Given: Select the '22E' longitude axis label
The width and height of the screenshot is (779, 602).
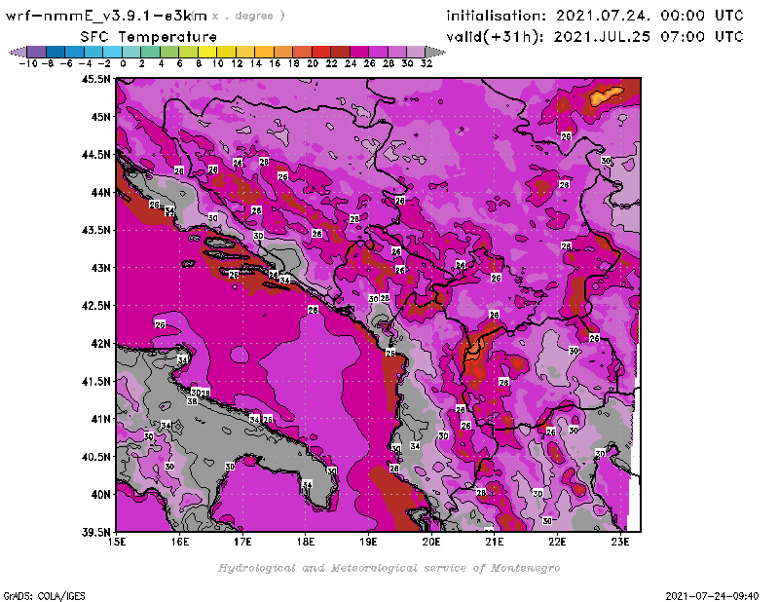Looking at the screenshot, I should tap(557, 542).
